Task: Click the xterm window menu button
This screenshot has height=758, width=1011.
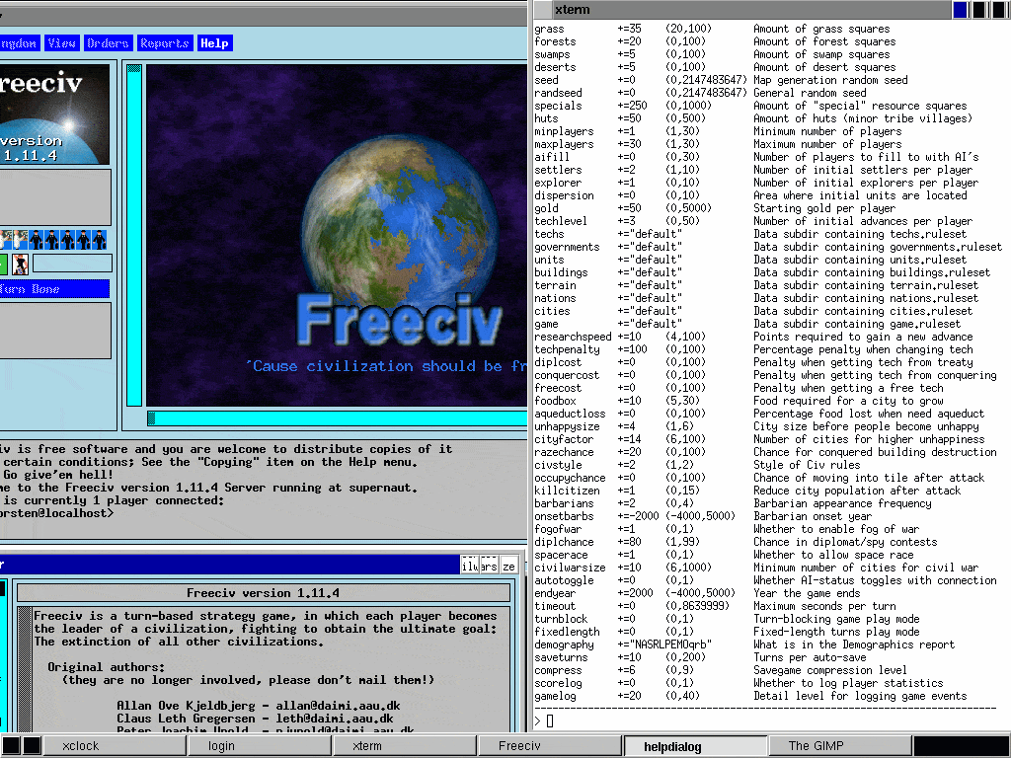Action: click(542, 10)
